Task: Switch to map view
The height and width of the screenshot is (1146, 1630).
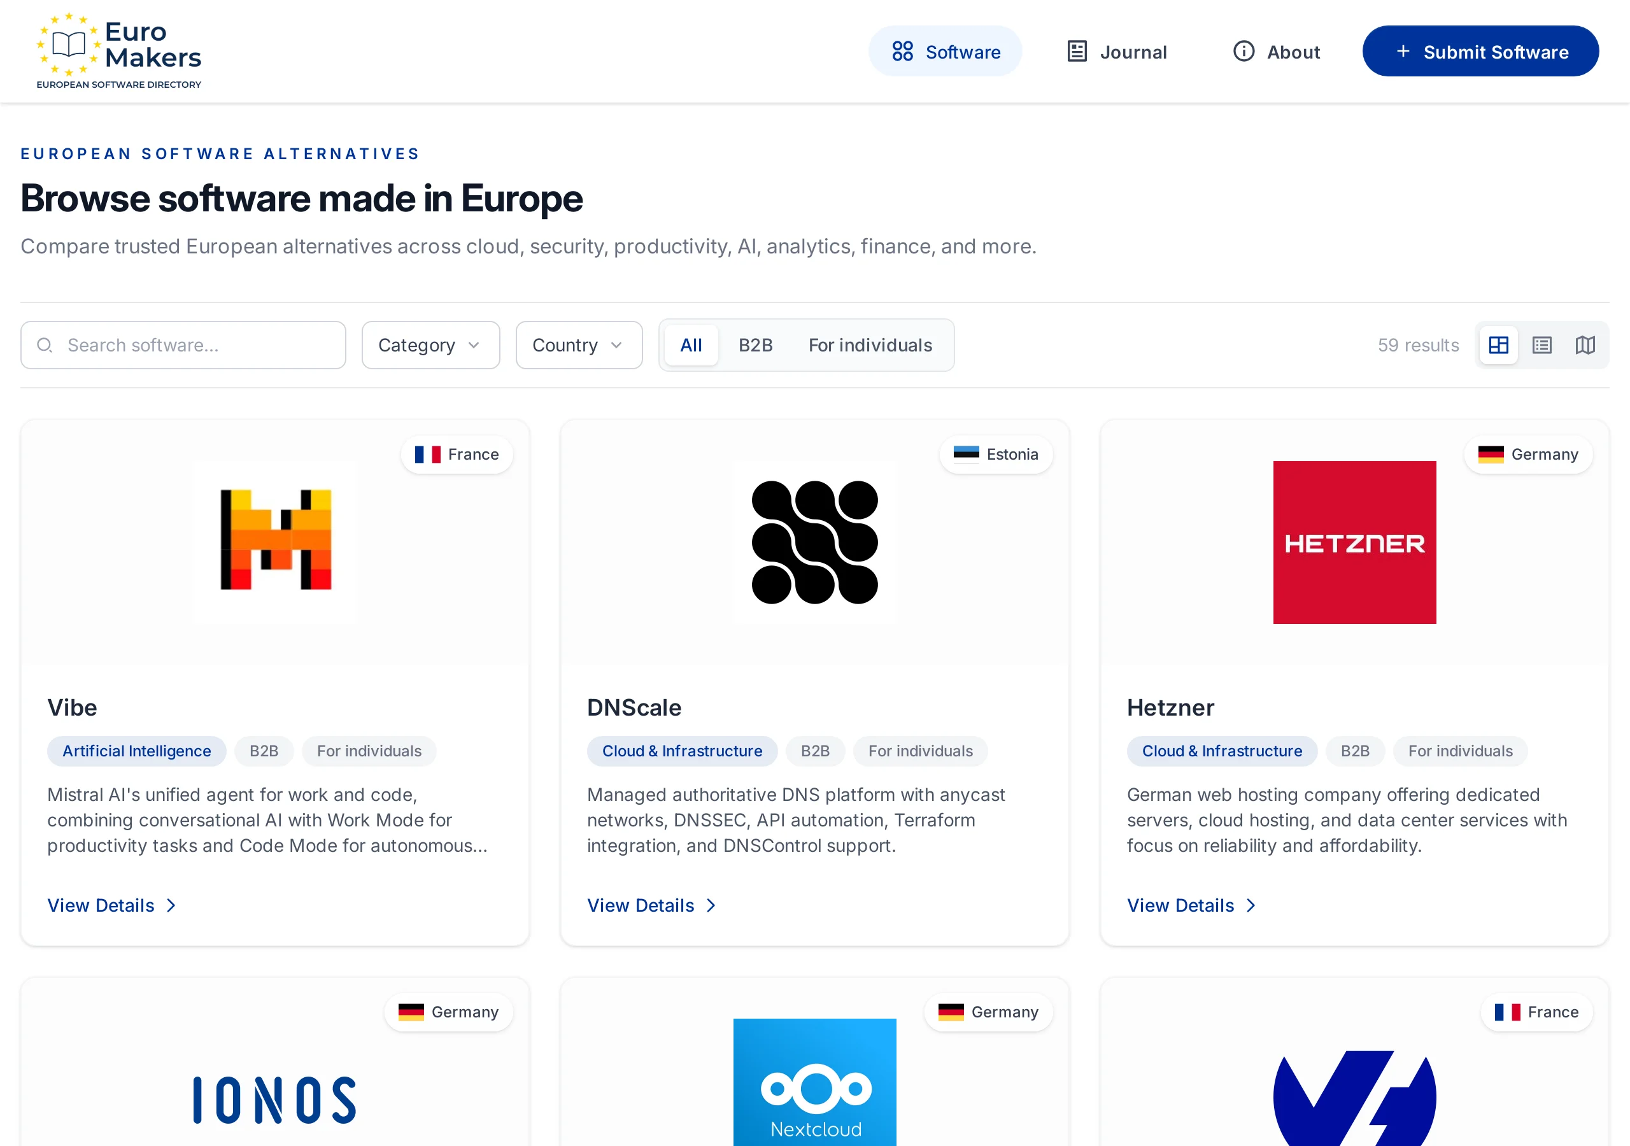Action: (1585, 345)
